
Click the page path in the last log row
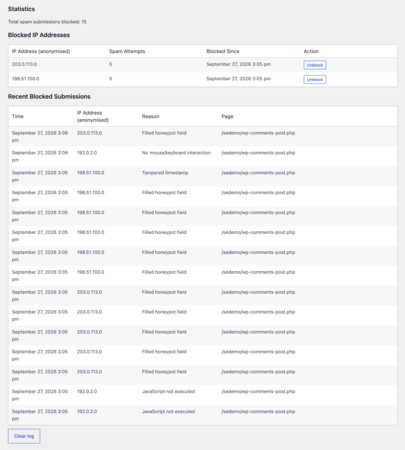[x=258, y=411]
